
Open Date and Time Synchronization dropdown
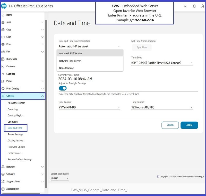[89, 46]
